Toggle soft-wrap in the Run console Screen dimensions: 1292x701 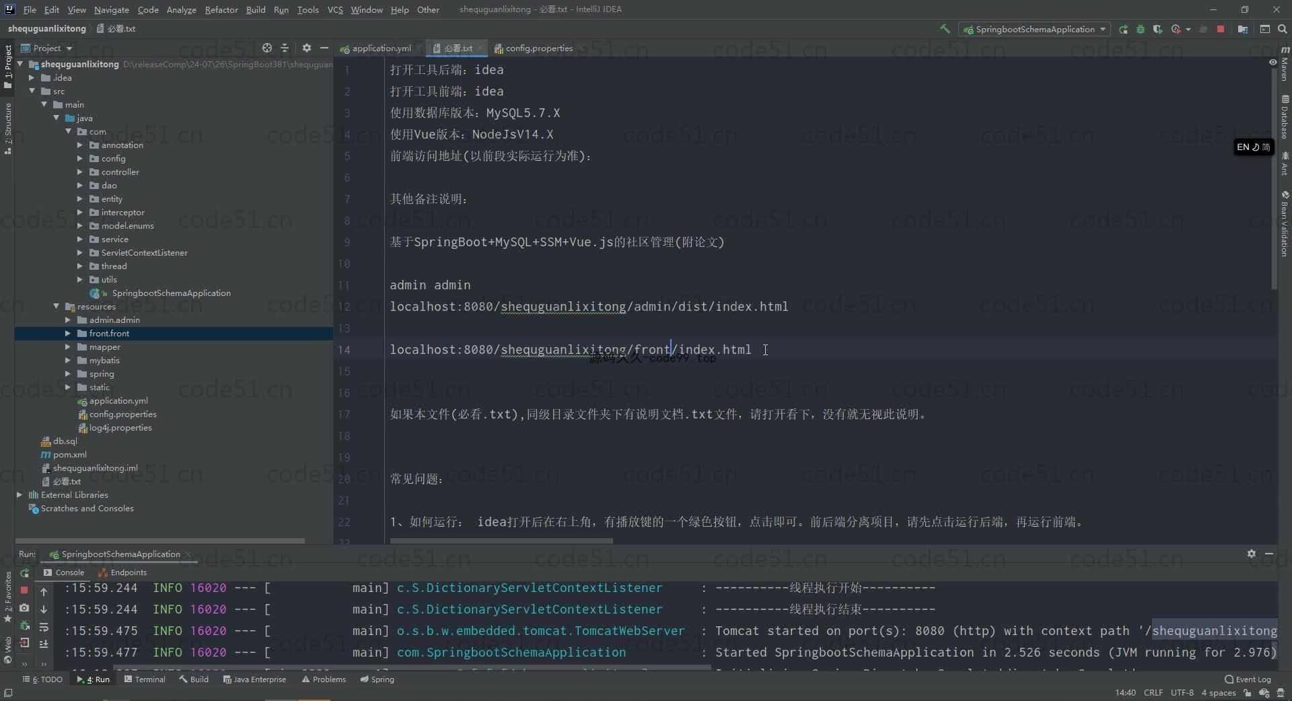(44, 627)
